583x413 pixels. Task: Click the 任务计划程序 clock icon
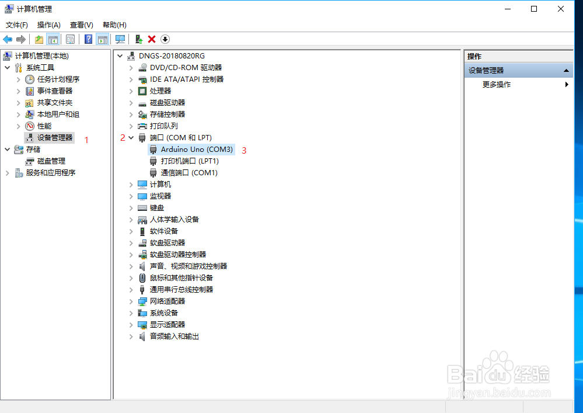click(x=30, y=79)
